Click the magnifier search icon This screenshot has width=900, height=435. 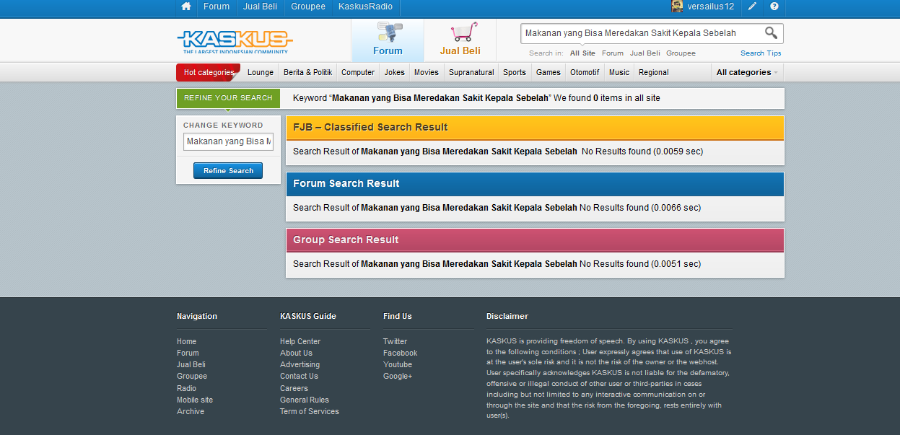[x=771, y=32]
